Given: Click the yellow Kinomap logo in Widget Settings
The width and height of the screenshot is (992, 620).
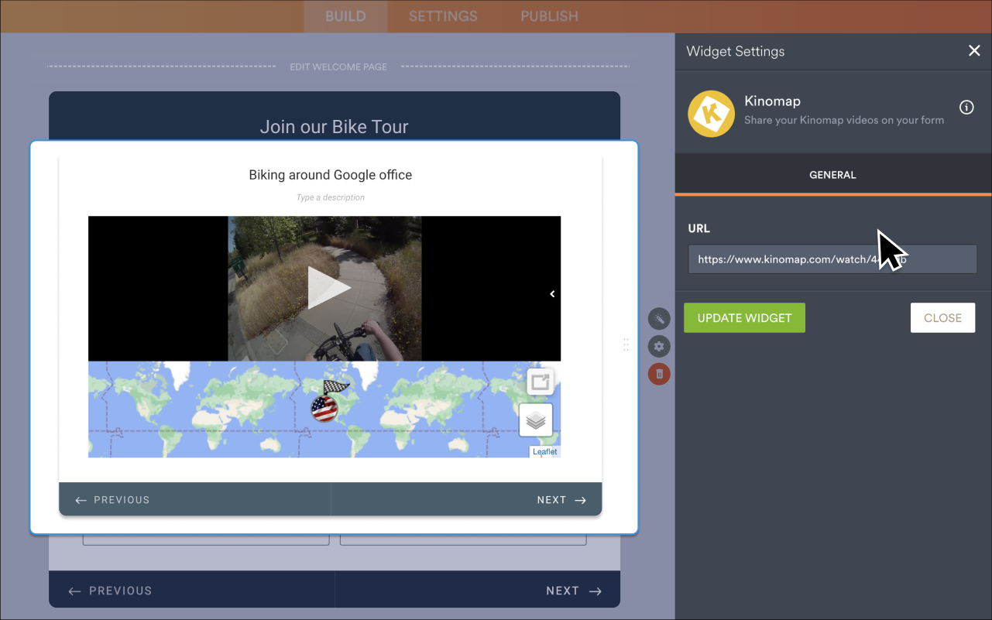Looking at the screenshot, I should [x=711, y=114].
